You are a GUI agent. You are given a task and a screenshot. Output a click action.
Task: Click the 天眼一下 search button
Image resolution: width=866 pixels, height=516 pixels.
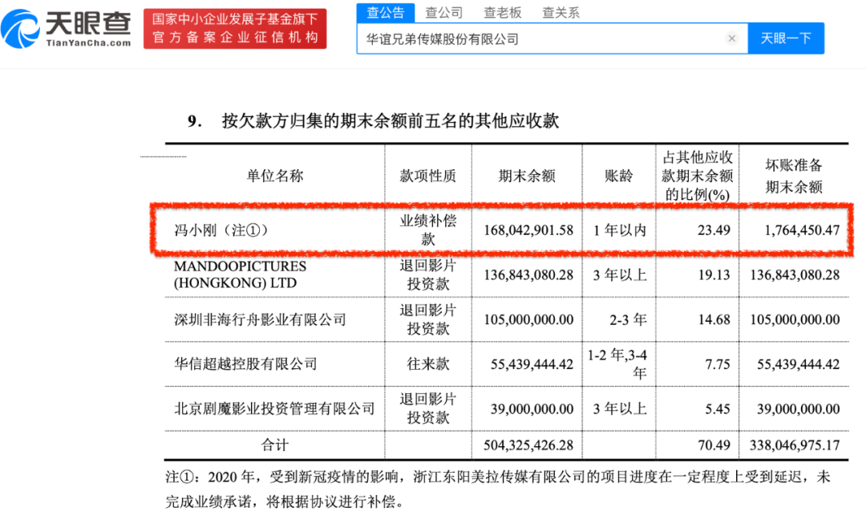click(786, 38)
